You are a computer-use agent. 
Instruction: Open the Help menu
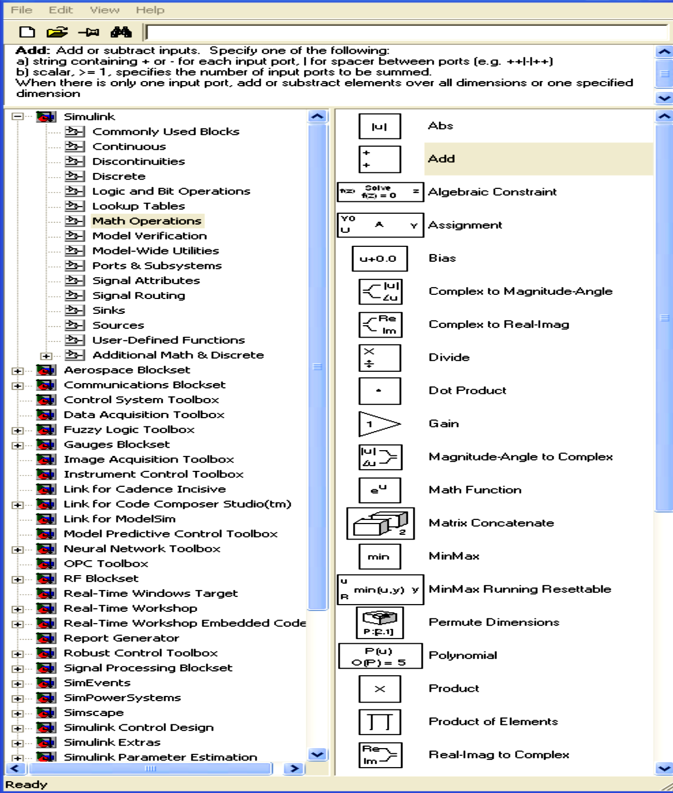150,10
